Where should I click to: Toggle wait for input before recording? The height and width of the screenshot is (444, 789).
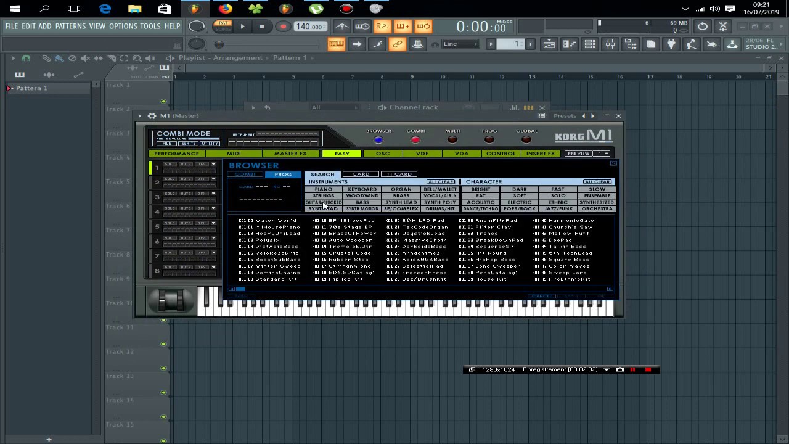click(x=362, y=27)
